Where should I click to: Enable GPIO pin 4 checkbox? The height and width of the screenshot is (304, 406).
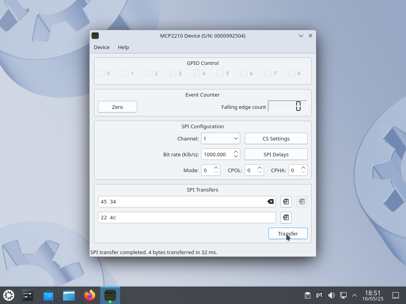tap(197, 73)
